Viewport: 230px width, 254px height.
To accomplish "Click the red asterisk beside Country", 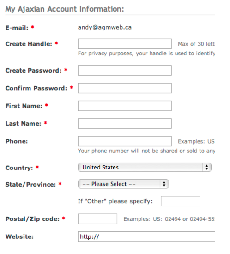I will [37, 167].
